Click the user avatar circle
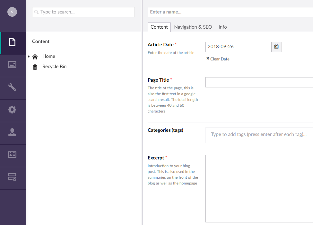313x225 pixels. point(12,12)
